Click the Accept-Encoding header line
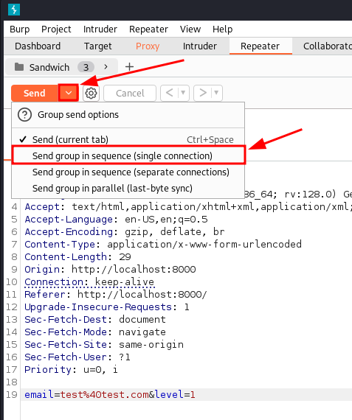Screen dimensions: 352x420 [124, 231]
